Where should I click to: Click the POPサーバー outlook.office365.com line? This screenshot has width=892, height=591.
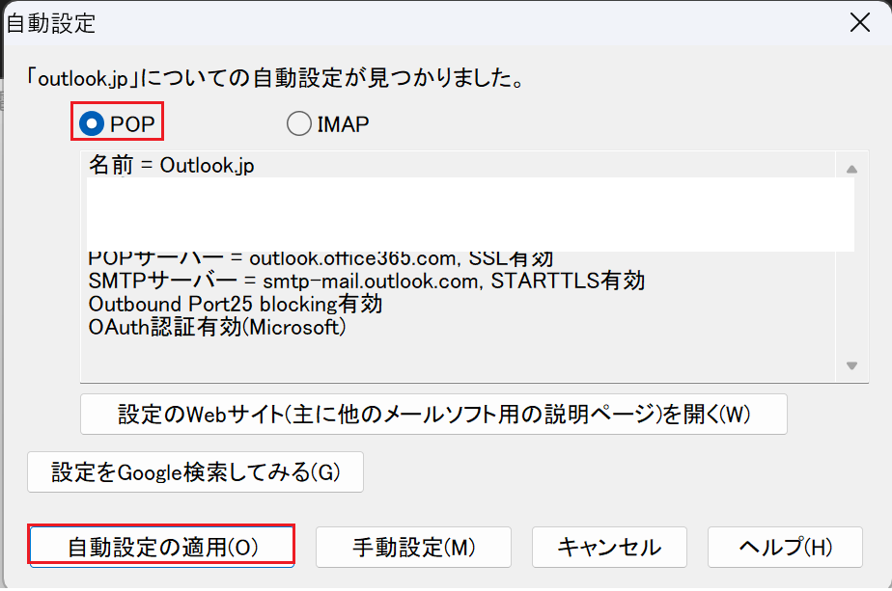click(x=321, y=259)
